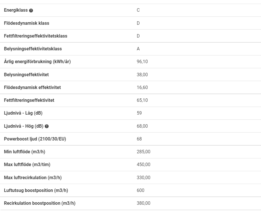
Task: Click the Belysningseffektivitetsklass value A
Action: (138, 49)
